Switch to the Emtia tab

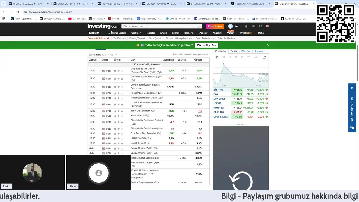pos(234,51)
